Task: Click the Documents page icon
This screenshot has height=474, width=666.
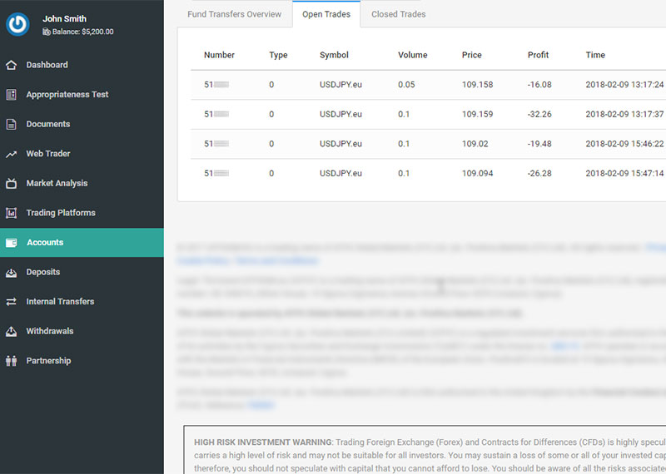Action: pos(11,125)
